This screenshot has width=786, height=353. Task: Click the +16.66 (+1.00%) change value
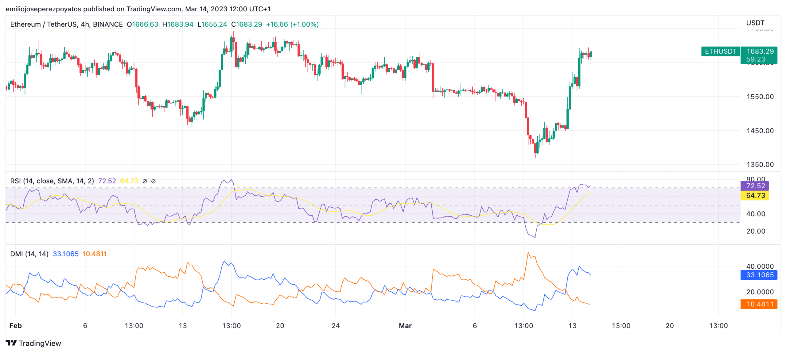coord(292,24)
